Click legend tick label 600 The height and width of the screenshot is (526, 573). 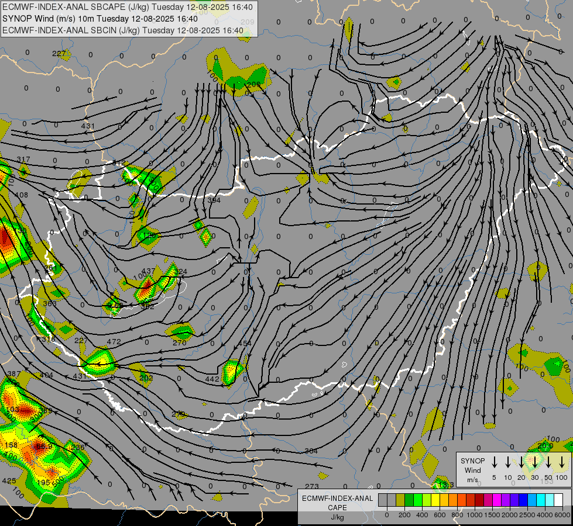440,515
